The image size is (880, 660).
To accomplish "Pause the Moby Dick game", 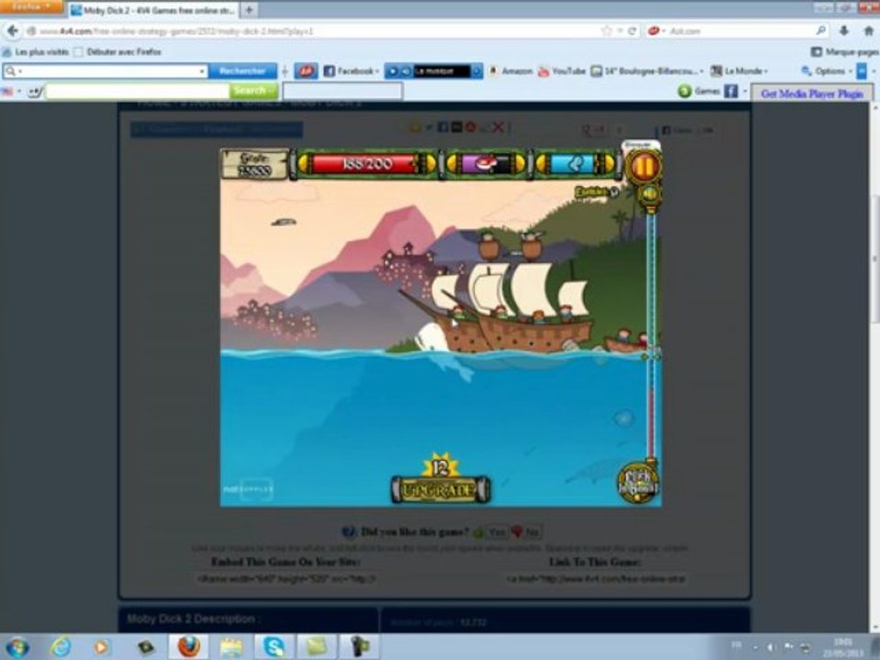I will [x=643, y=167].
